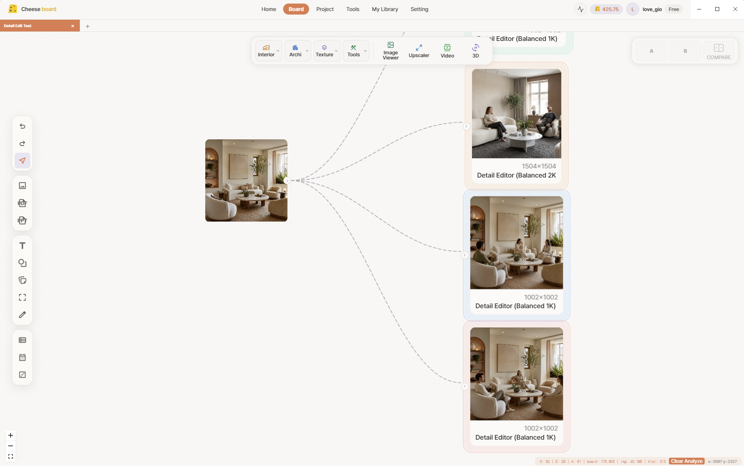Viewport: 744px width, 466px height.
Task: Click the Cheese board logo icon
Action: 13,9
